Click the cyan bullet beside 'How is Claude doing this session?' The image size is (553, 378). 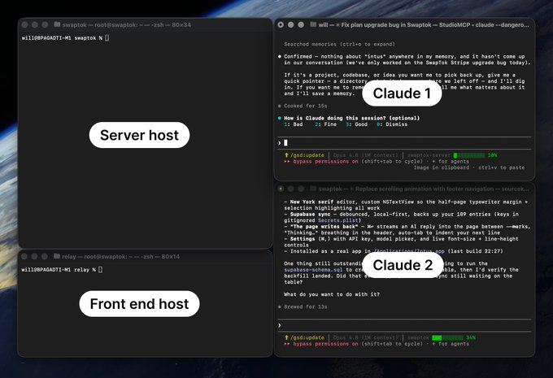tap(279, 118)
